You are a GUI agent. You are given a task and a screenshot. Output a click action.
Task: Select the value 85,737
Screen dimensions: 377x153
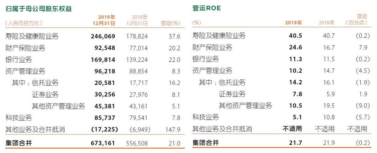(105, 118)
